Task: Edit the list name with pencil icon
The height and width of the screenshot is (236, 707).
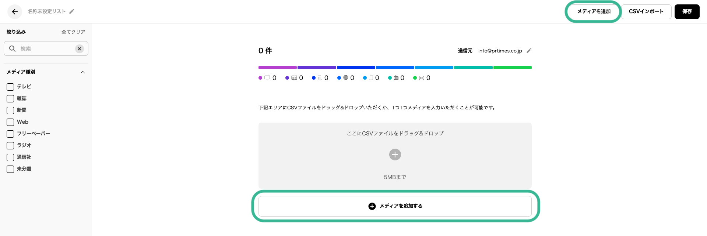Action: point(72,11)
